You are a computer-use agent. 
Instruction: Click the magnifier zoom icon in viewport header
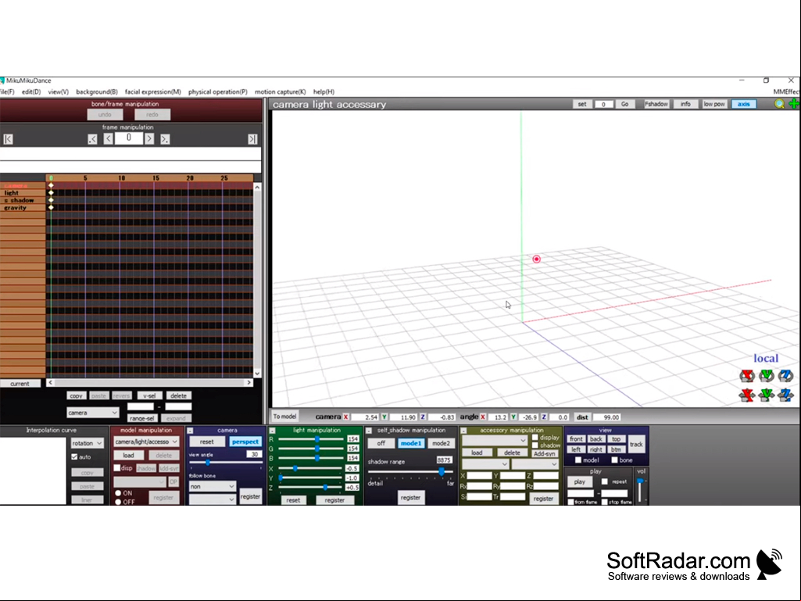click(779, 104)
